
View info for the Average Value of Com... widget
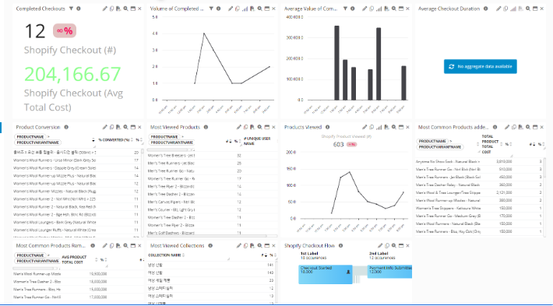(352, 9)
